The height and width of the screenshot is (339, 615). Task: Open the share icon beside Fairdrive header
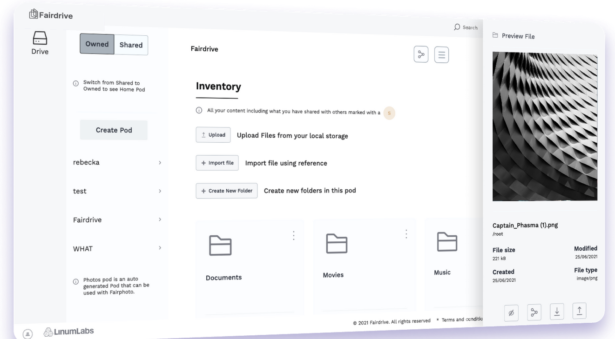point(421,54)
